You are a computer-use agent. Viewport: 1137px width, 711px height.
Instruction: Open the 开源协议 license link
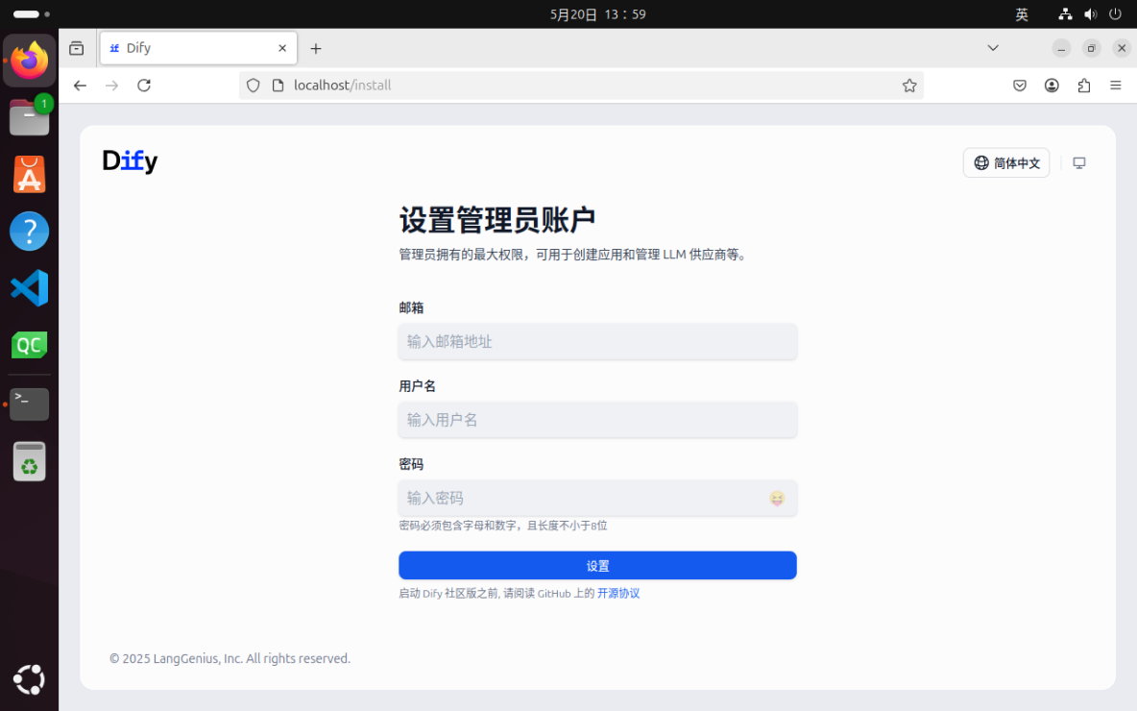click(x=617, y=594)
